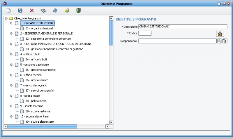Select 10 - scuola elementare
Screen dimensions: 233x139
pos(34,117)
